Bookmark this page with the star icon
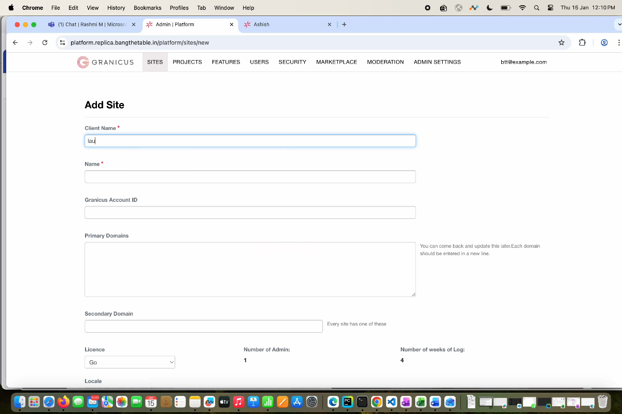 tap(561, 42)
